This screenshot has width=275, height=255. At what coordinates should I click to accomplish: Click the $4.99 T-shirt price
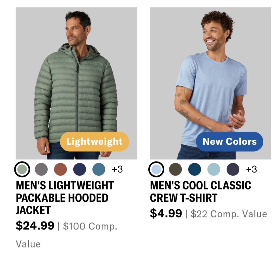tap(166, 213)
